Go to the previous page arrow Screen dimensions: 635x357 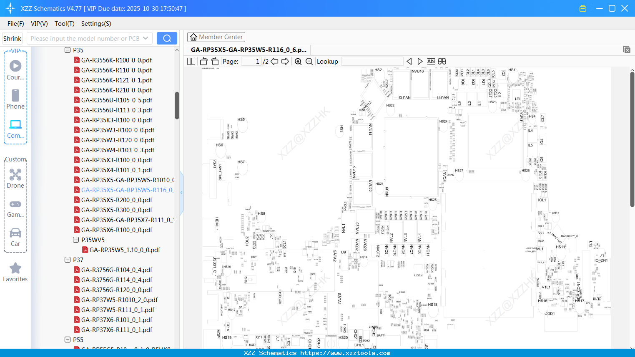point(274,62)
